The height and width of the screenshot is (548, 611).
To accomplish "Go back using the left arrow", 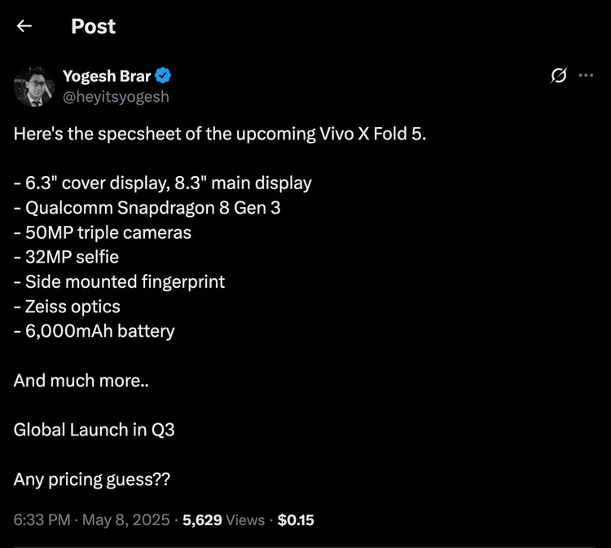I will point(24,26).
